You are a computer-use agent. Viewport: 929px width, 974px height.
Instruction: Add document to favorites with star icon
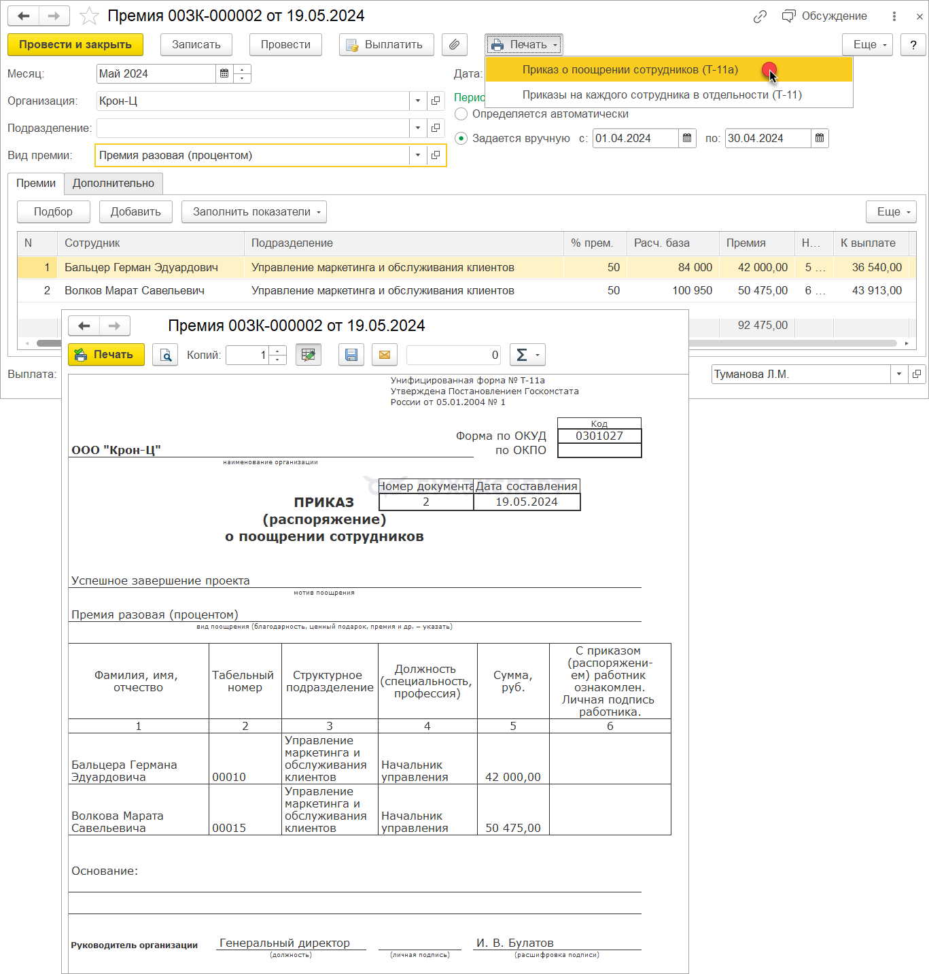pos(89,16)
